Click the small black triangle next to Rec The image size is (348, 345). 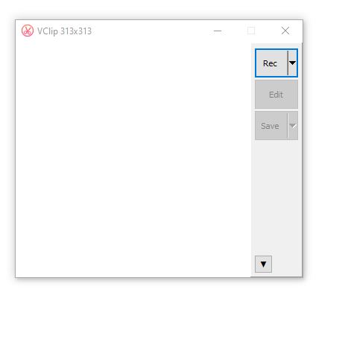point(293,63)
